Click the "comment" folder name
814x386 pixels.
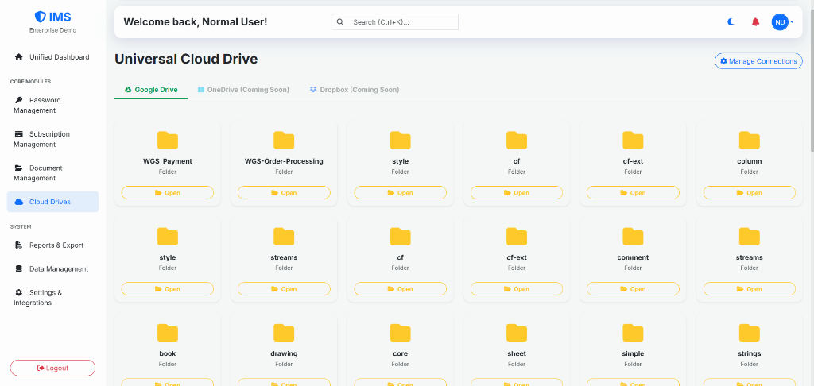633,257
